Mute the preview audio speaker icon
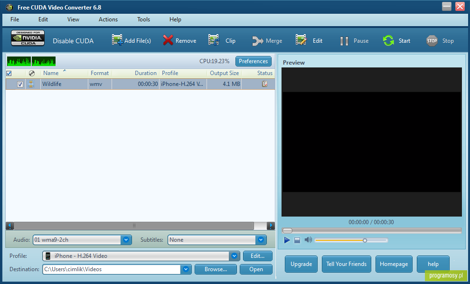Image resolution: width=470 pixels, height=284 pixels. pos(308,240)
